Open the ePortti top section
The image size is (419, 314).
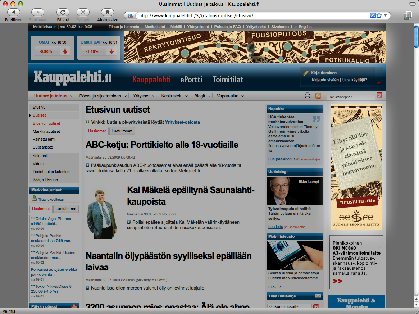[191, 79]
